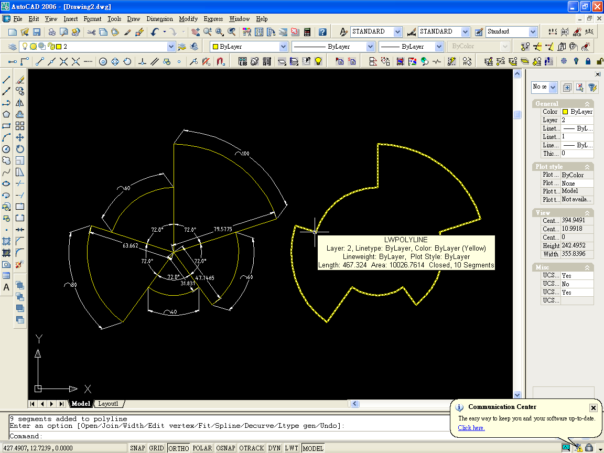Collapse the General properties section
The width and height of the screenshot is (604, 453).
(587, 104)
